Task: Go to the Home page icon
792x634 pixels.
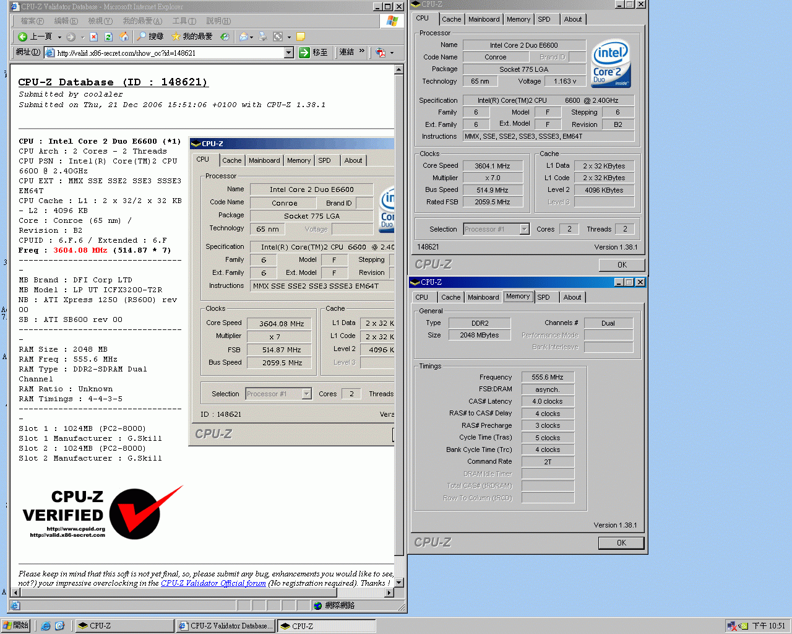Action: (124, 37)
